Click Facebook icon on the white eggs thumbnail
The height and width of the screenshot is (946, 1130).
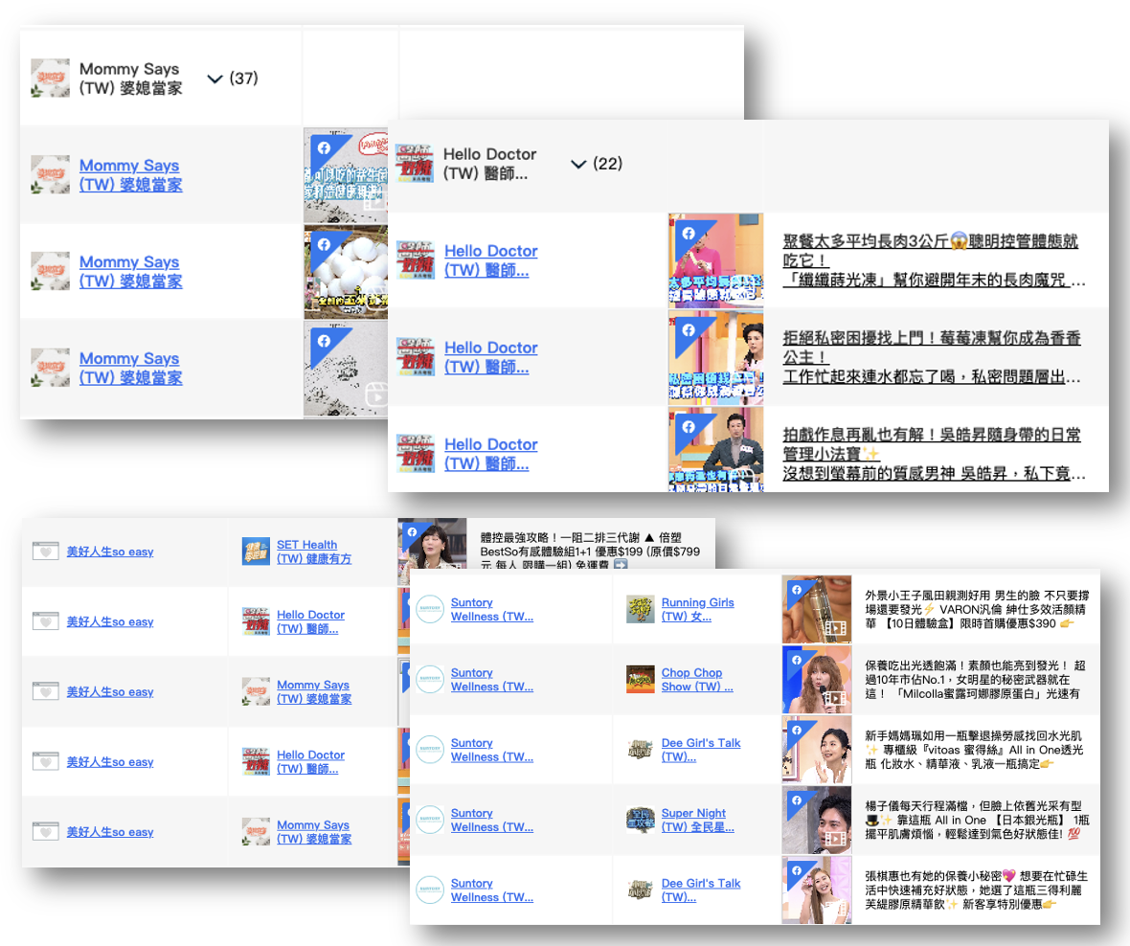point(324,245)
